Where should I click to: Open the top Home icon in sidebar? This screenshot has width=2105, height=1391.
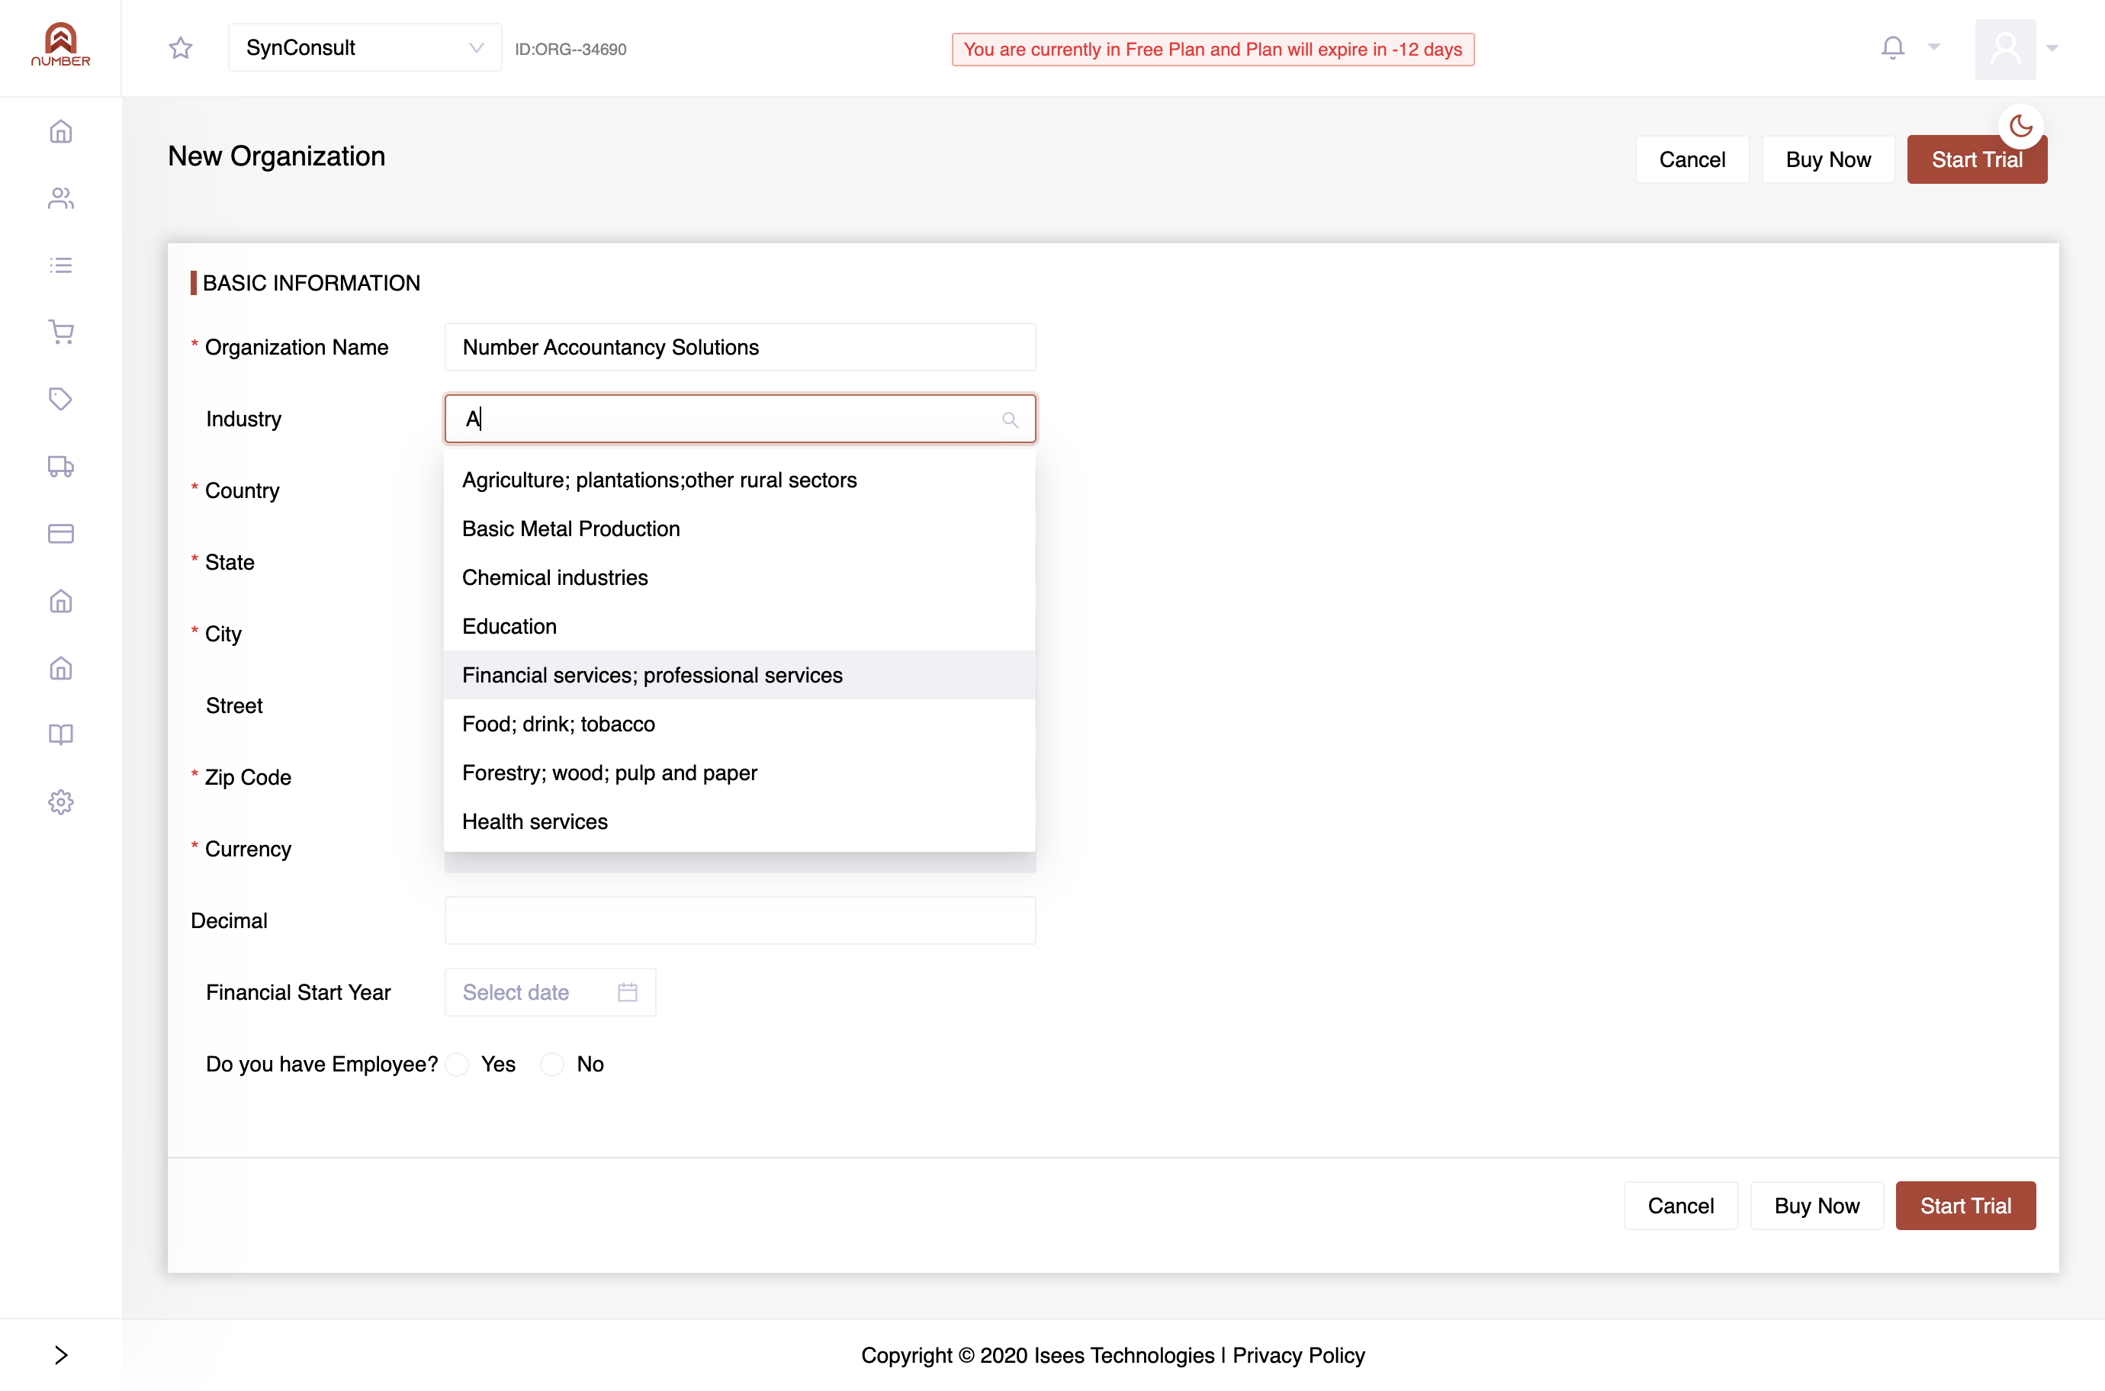click(x=60, y=131)
